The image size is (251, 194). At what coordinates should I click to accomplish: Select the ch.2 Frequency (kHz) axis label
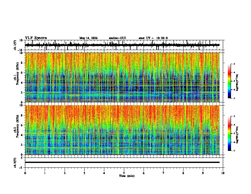coord(16,130)
